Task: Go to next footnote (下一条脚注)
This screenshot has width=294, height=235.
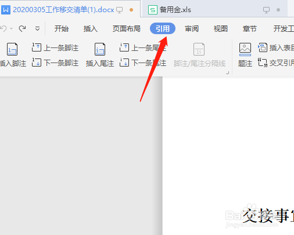Action: (55, 63)
